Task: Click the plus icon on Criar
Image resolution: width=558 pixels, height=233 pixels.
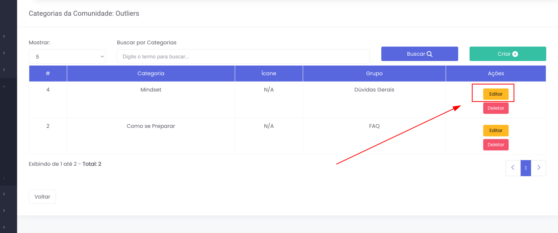Action: pyautogui.click(x=515, y=54)
